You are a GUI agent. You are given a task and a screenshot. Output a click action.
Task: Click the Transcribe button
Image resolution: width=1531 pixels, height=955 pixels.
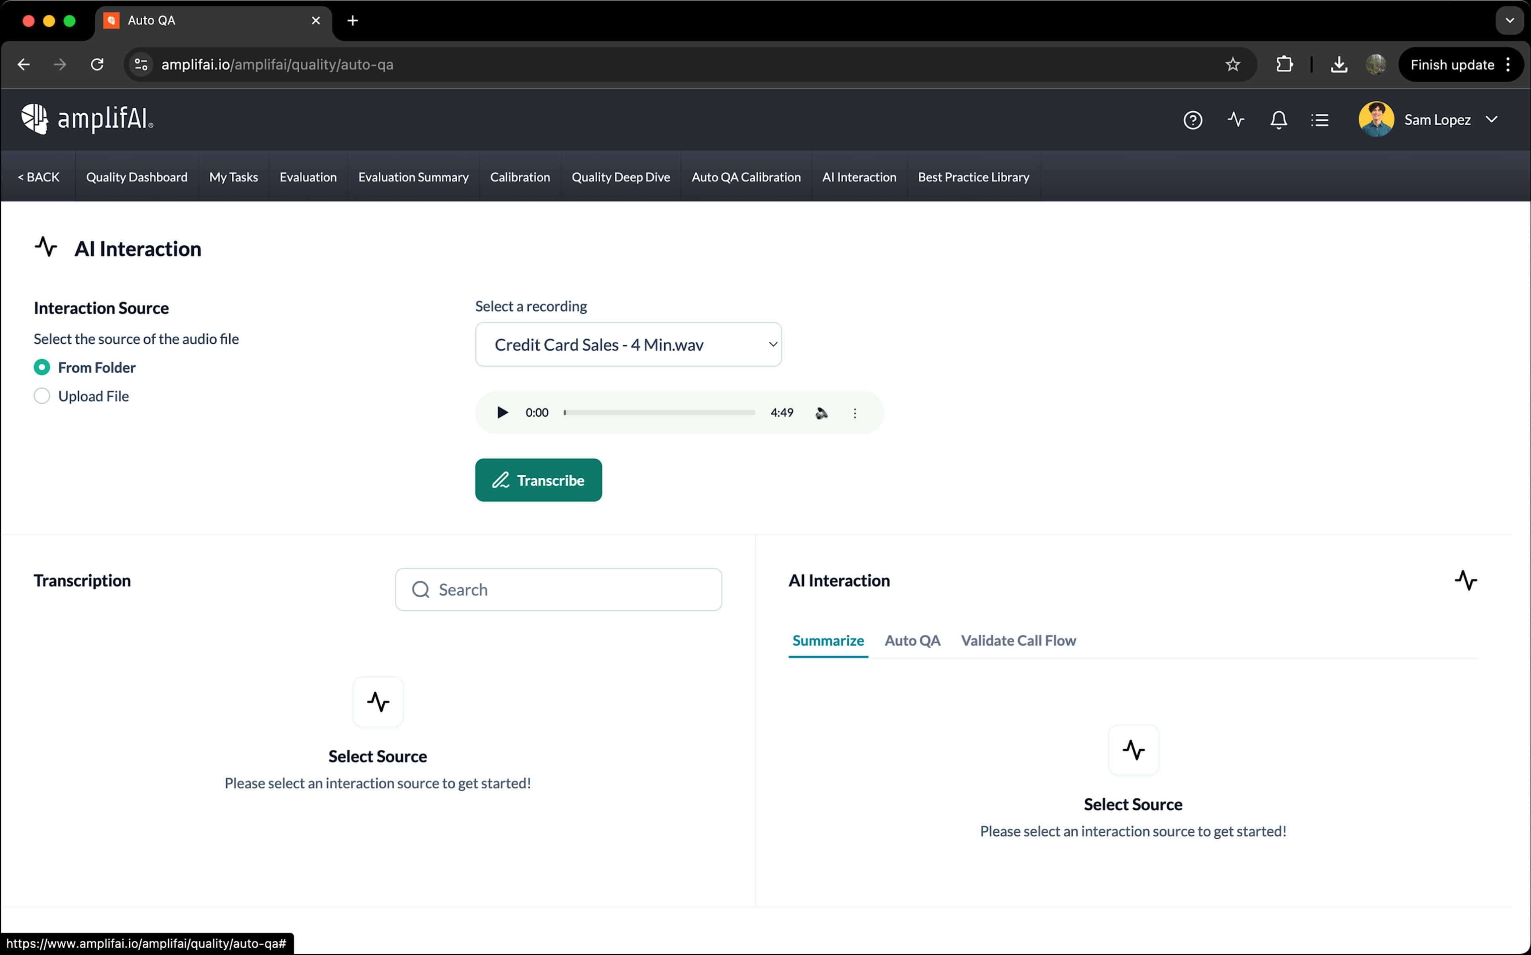[539, 480]
